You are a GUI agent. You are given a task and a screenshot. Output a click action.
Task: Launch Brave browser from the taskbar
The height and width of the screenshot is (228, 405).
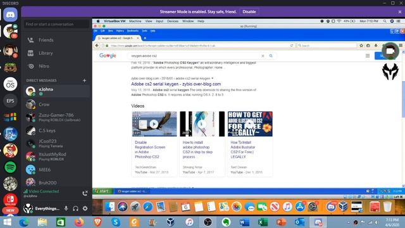click(97, 222)
